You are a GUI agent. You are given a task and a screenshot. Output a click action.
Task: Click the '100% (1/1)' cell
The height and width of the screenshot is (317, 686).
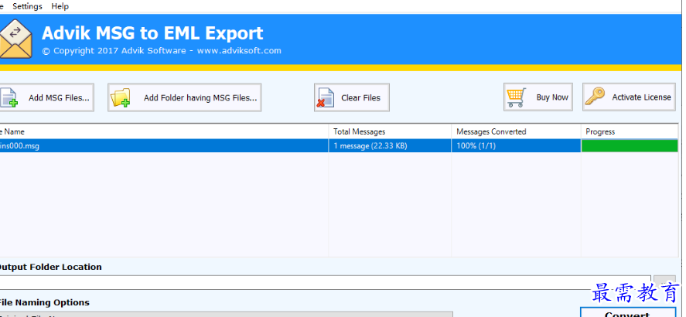pos(516,145)
